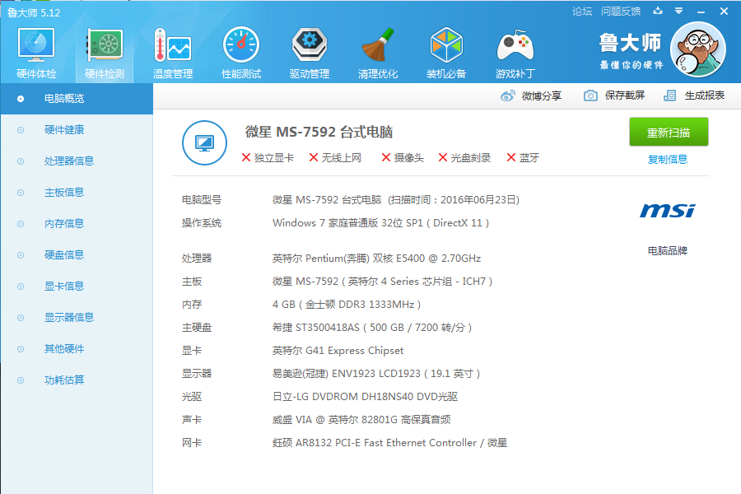Click the green 重新扫描 rescan button
This screenshot has width=741, height=494.
(x=669, y=132)
